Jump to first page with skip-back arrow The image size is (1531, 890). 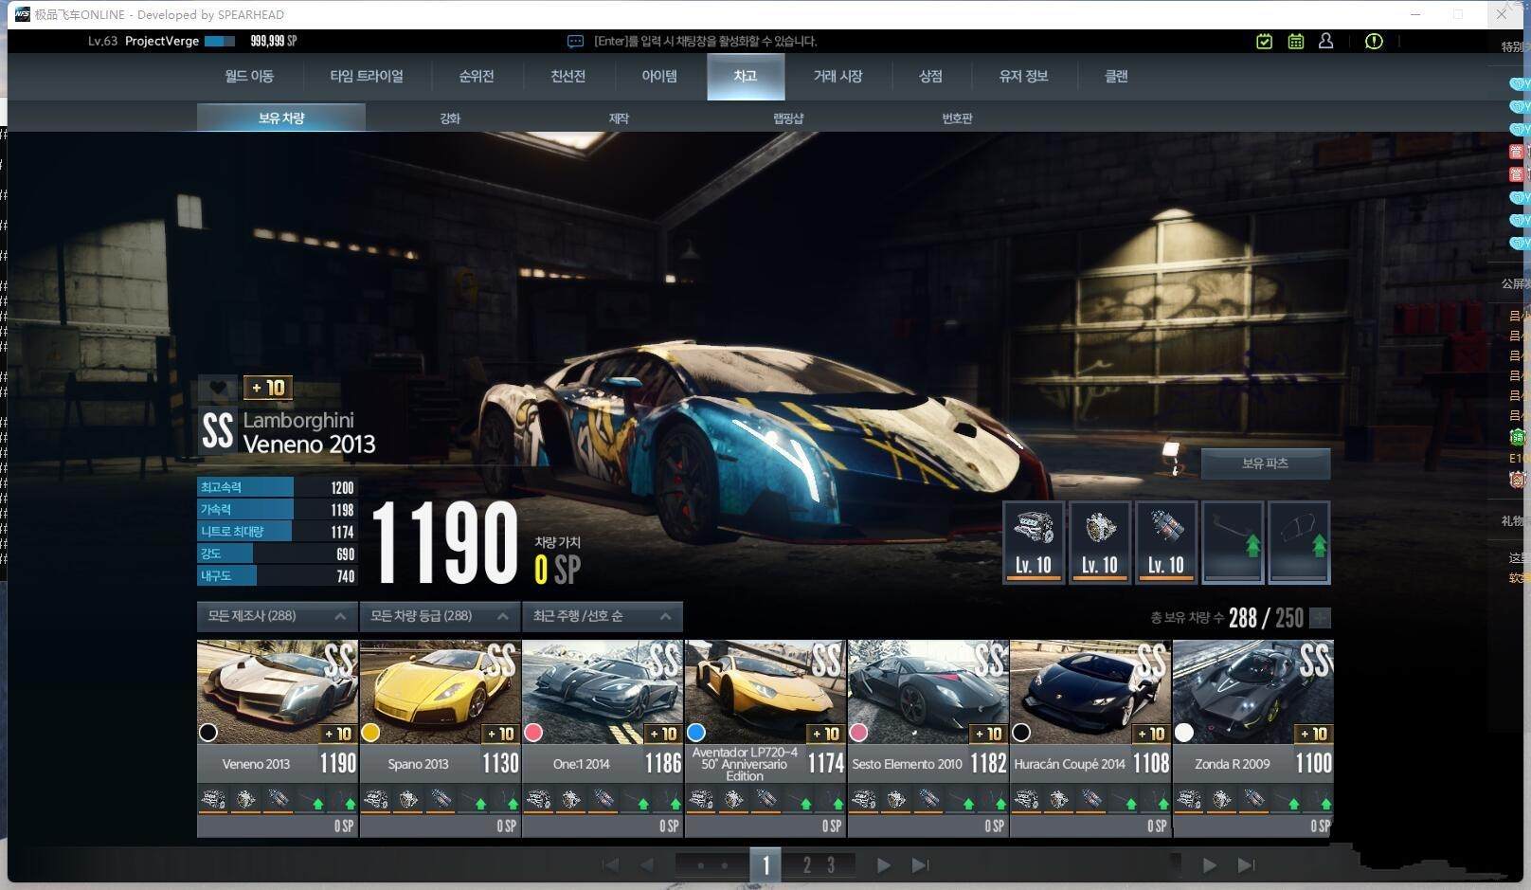point(611,864)
